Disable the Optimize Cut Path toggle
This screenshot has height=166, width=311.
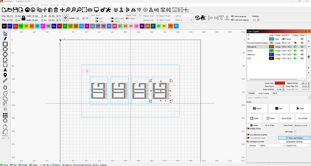point(248,142)
